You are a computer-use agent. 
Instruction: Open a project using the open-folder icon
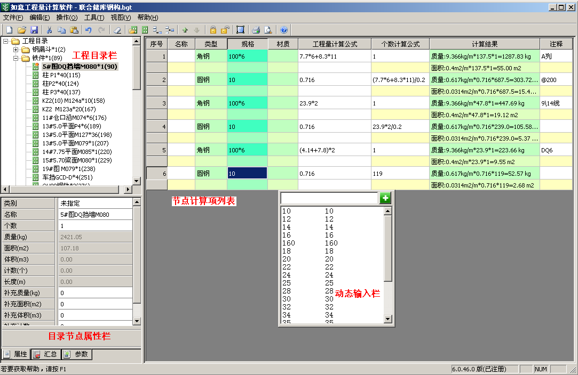(x=22, y=30)
